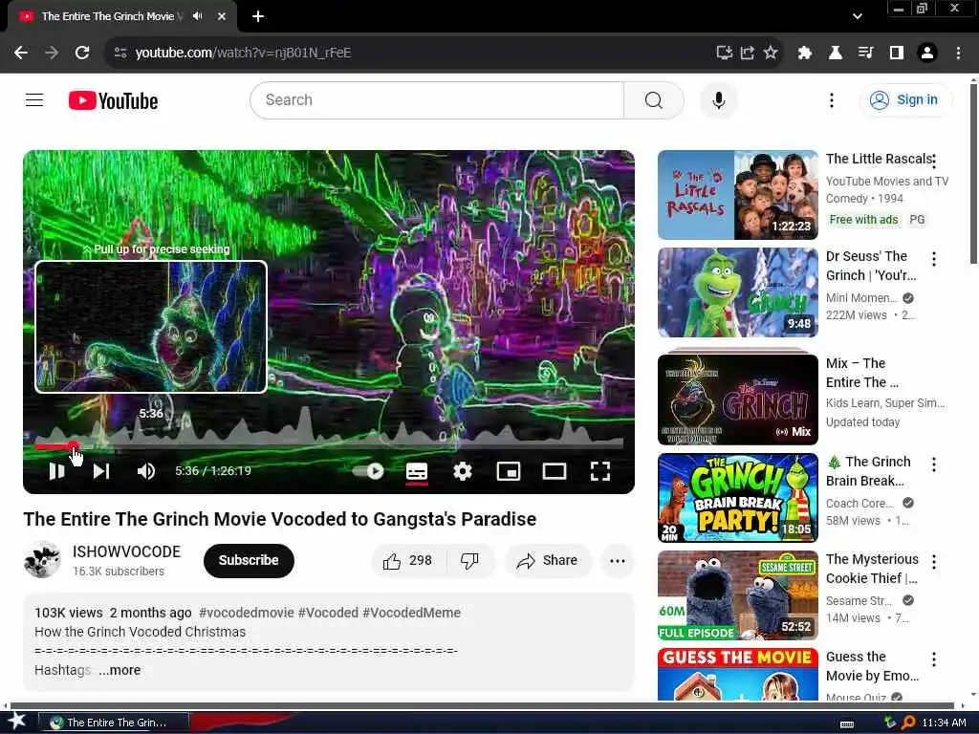The width and height of the screenshot is (979, 734).
Task: Toggle the autoplay switch in the player
Action: [x=368, y=470]
